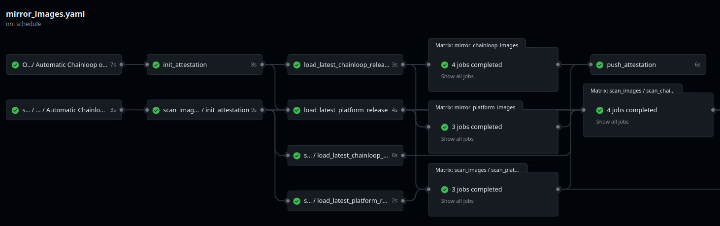Show all jobs in mirror_platform_images matrix
720x226 pixels.
tap(457, 139)
